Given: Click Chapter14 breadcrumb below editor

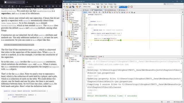Looking at the screenshot, I should [x=91, y=57].
